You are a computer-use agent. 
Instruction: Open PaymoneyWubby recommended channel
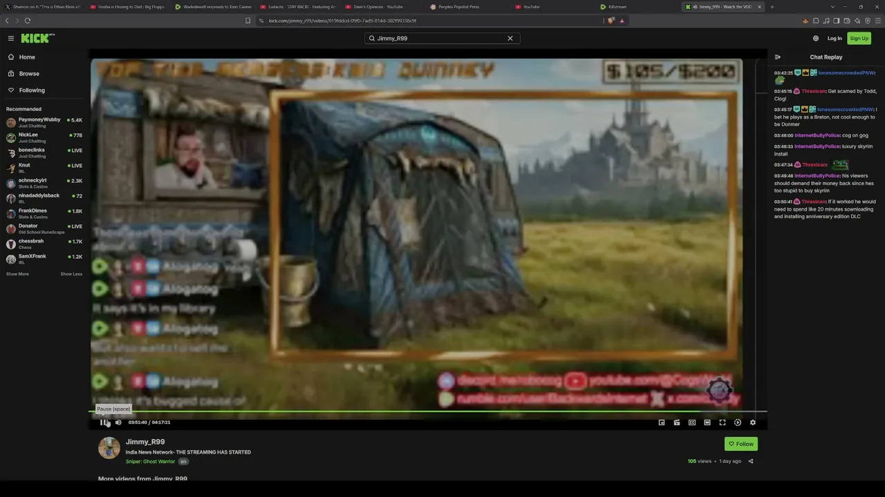pyautogui.click(x=44, y=123)
